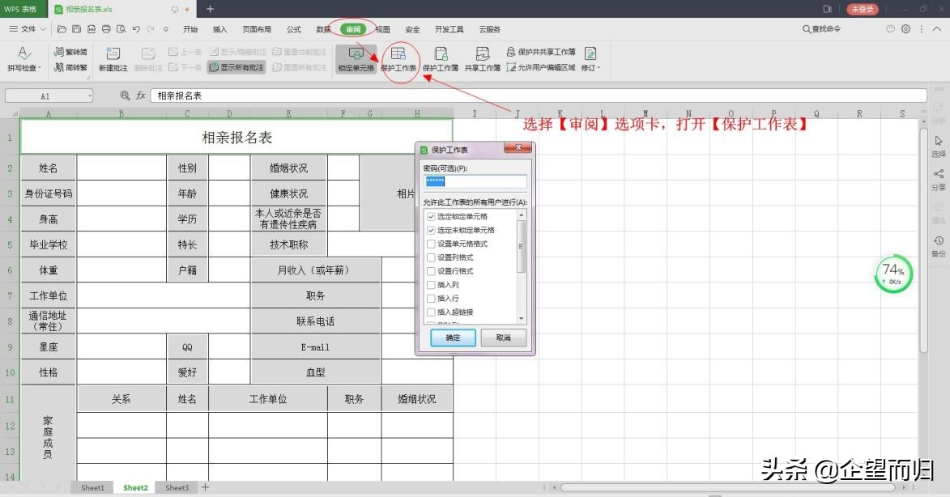Open the protect workbook tool (保护工作簿)
The image size is (950, 497).
[441, 59]
